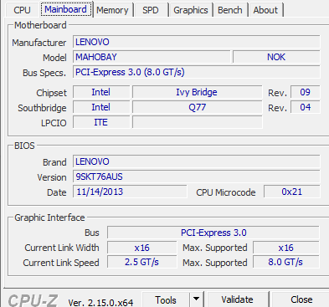Click BIOS date 11/14/2013
This screenshot has height=307, width=329.
130,192
